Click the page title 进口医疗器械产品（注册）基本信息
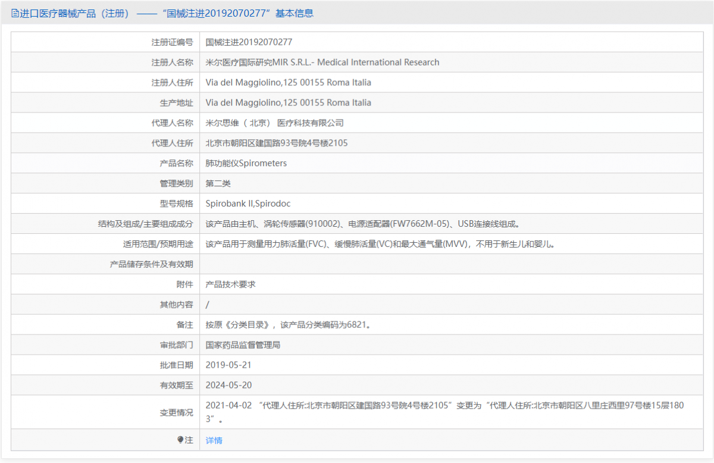 tap(167, 13)
